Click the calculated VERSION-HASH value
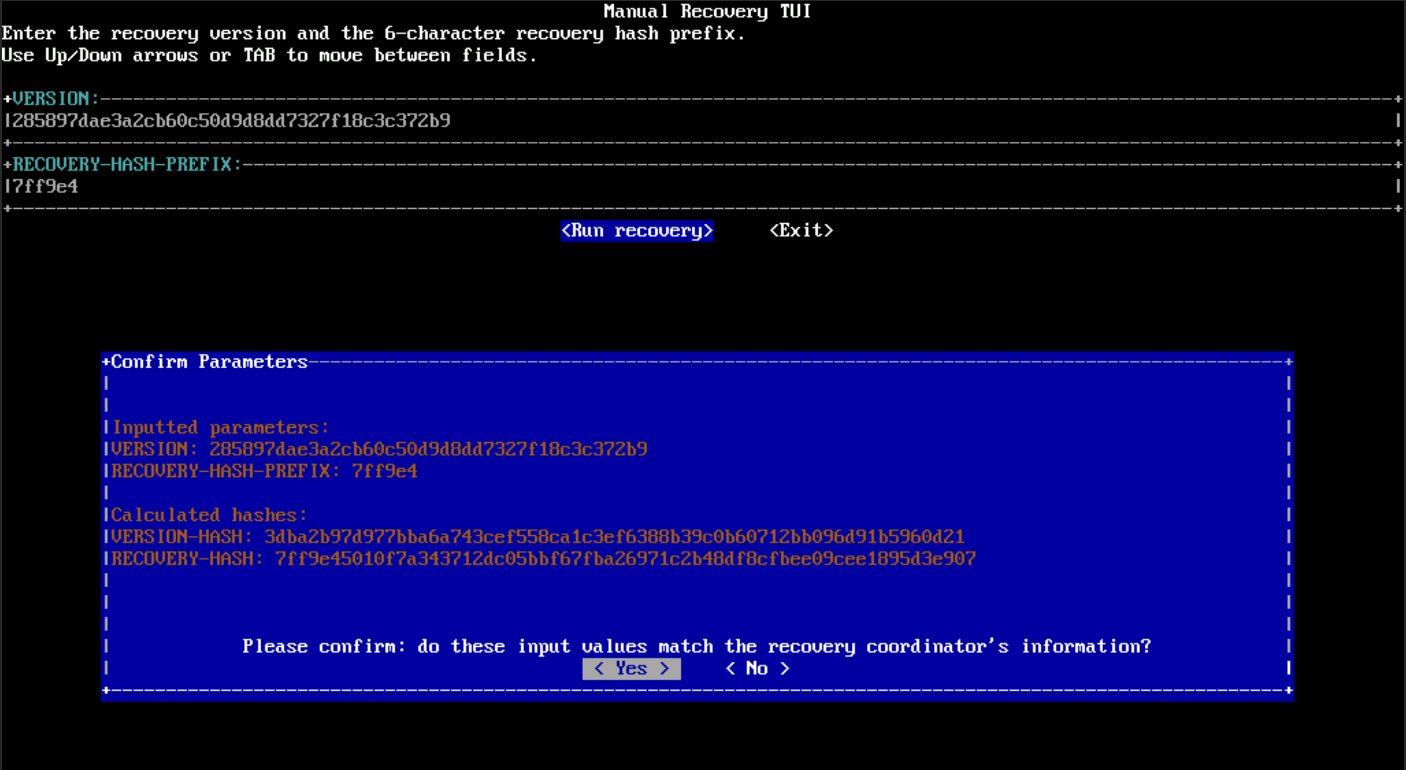This screenshot has height=770, width=1406. pos(614,537)
